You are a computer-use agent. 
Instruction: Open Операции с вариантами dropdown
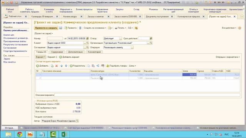click(x=228, y=57)
